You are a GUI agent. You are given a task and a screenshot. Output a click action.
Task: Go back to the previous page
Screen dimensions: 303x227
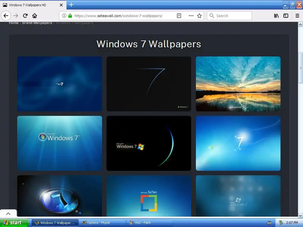click(x=6, y=16)
